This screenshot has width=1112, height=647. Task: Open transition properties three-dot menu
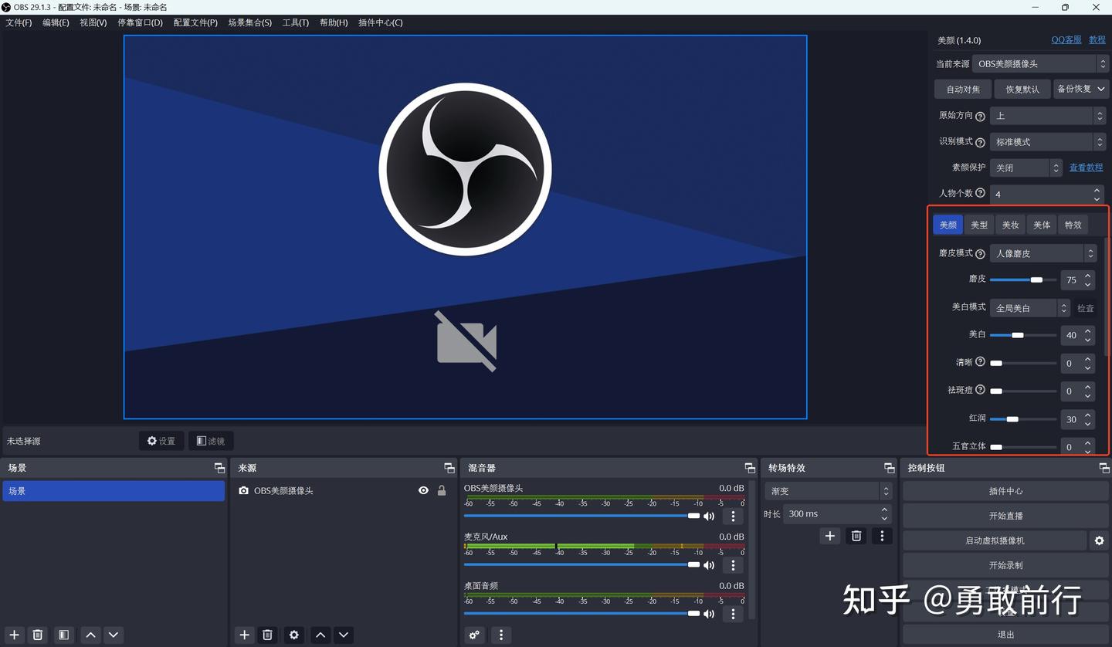tap(882, 536)
